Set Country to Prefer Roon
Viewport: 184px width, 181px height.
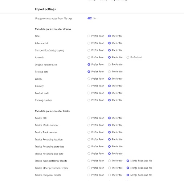[x=89, y=86]
